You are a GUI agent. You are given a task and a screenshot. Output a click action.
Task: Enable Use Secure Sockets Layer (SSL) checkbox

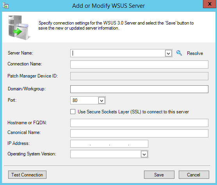(73, 112)
